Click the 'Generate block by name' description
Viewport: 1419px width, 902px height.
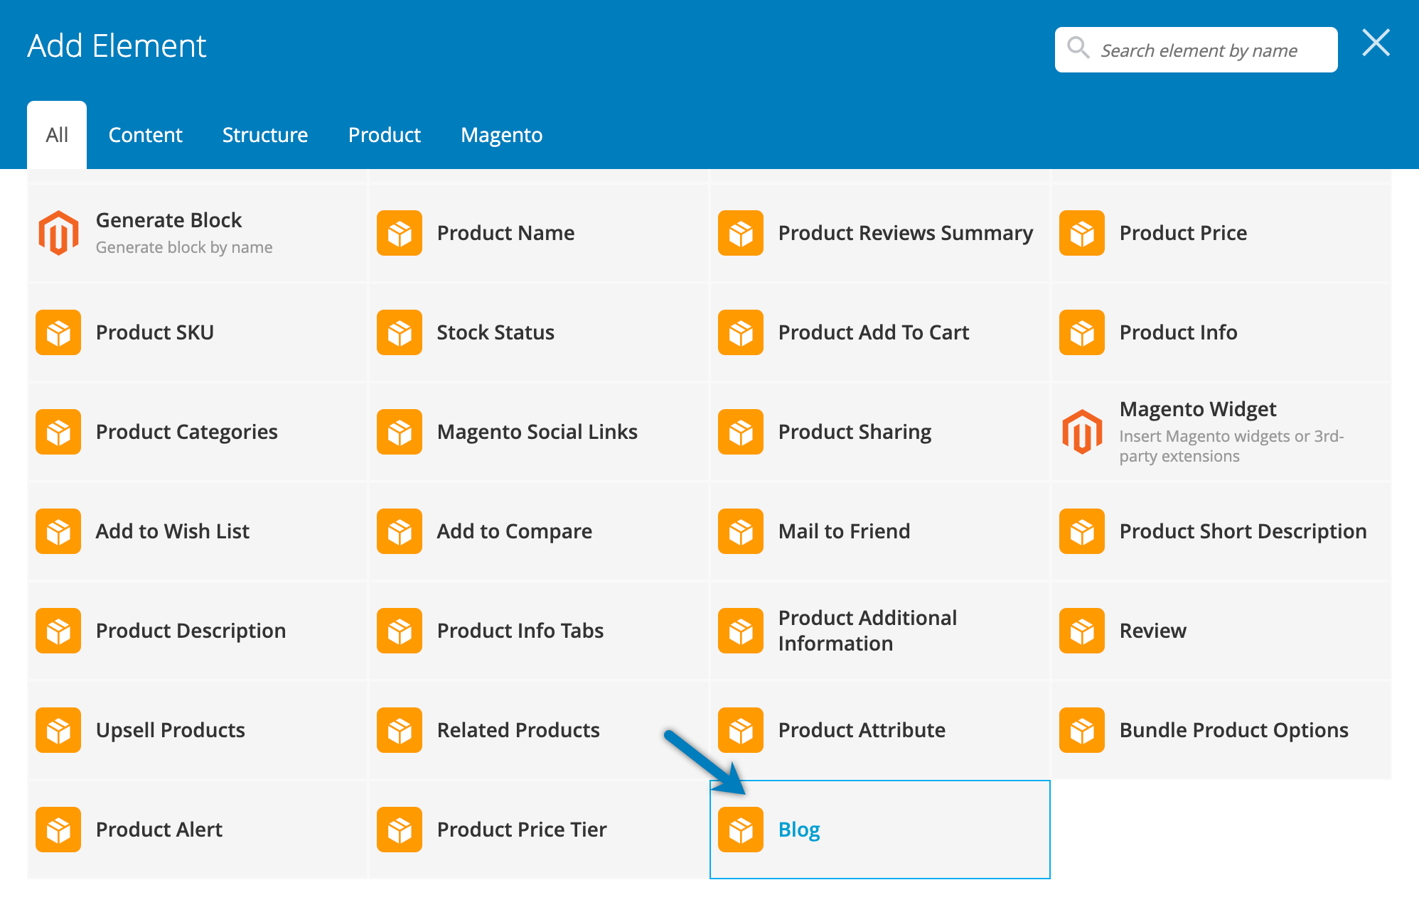coord(184,247)
